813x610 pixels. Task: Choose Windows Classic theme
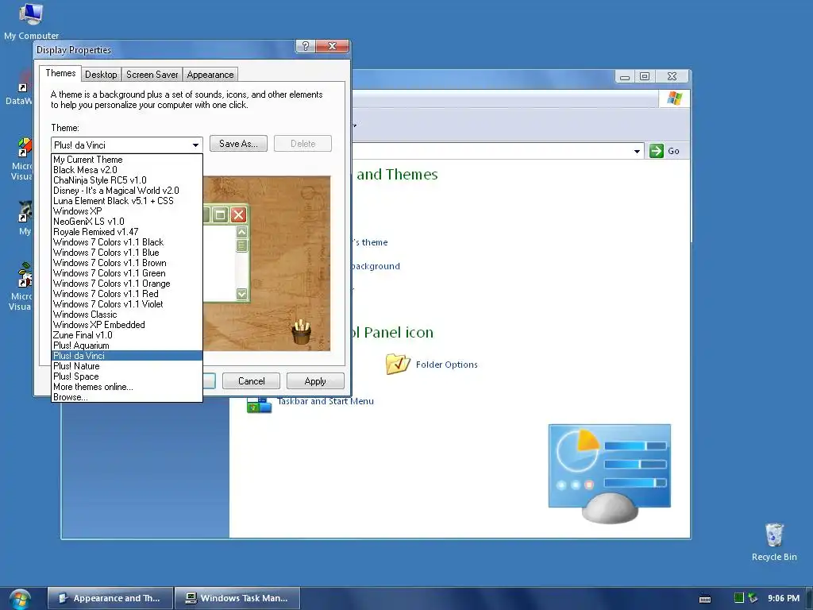tap(127, 315)
